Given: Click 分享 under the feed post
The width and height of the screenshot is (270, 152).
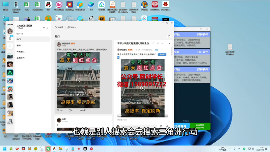Looking at the screenshot, I should tap(83, 110).
